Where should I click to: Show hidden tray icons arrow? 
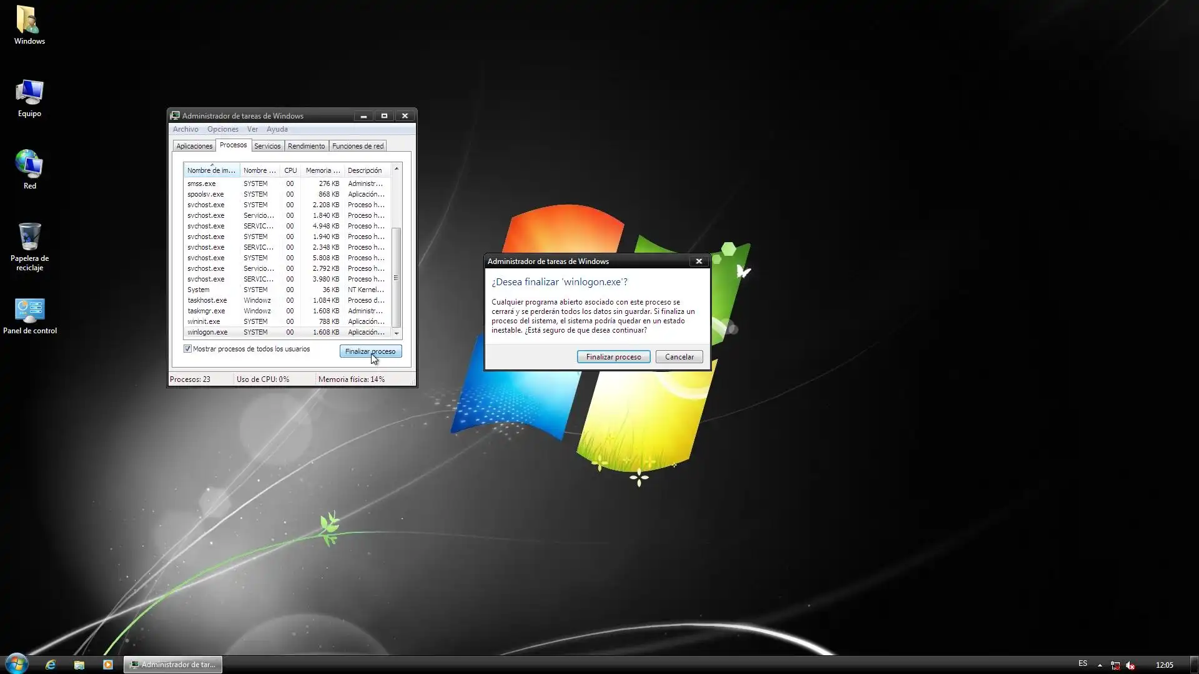1100,665
